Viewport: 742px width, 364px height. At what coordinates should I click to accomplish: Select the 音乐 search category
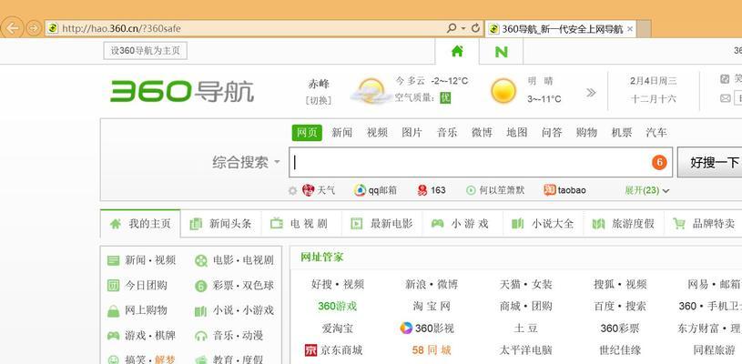pyautogui.click(x=447, y=132)
